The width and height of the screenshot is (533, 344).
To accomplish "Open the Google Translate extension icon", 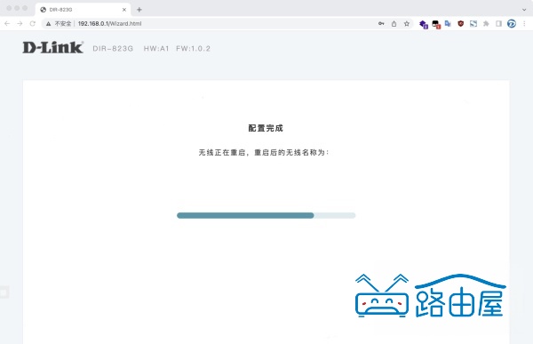I will (448, 23).
